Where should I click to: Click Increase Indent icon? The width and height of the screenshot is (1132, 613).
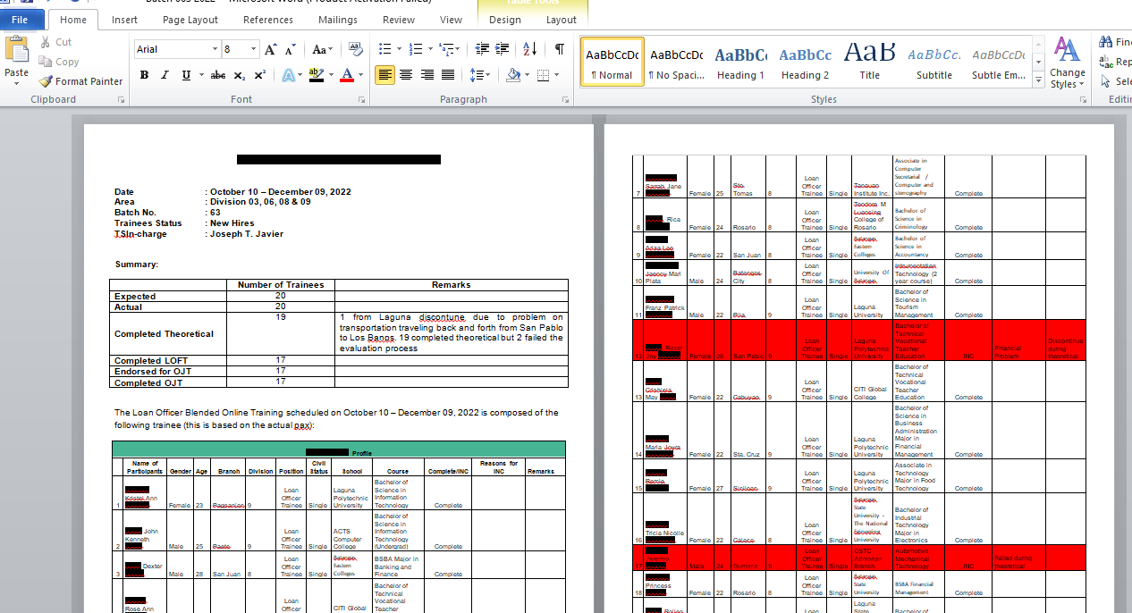[502, 49]
